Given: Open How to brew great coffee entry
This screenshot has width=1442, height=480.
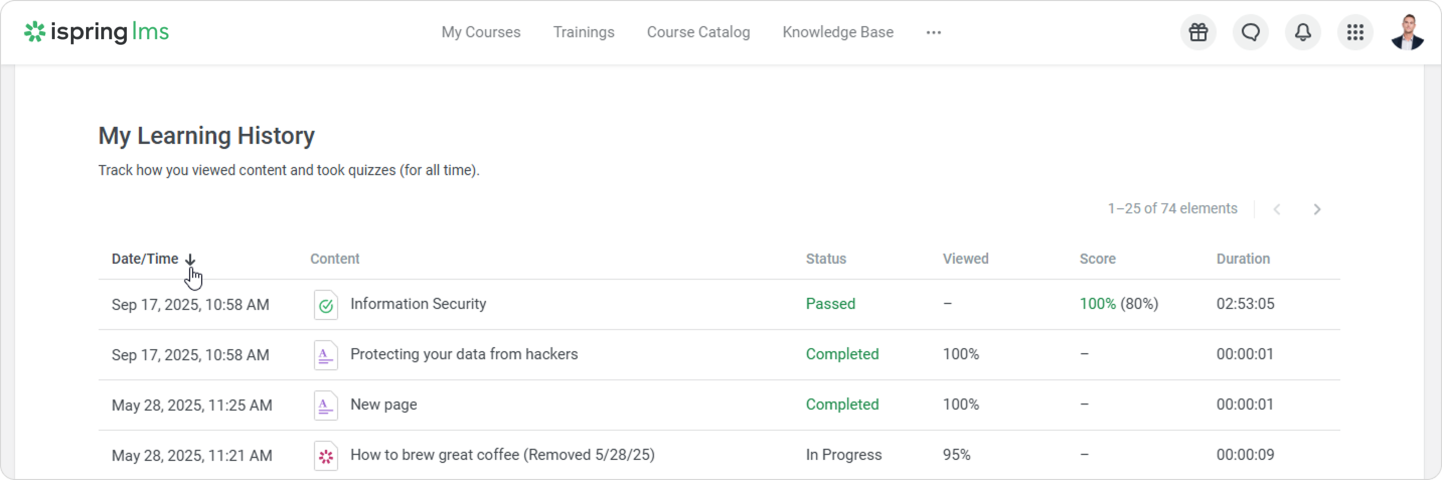Looking at the screenshot, I should click(x=502, y=455).
